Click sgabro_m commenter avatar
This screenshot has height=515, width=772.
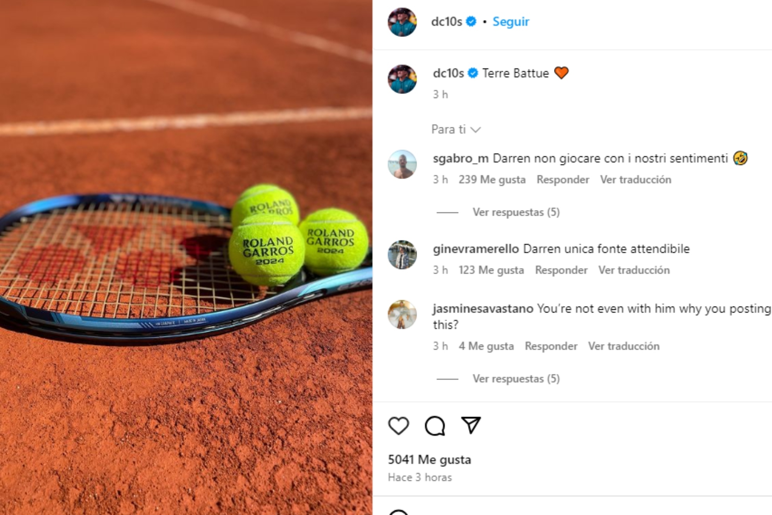(402, 164)
